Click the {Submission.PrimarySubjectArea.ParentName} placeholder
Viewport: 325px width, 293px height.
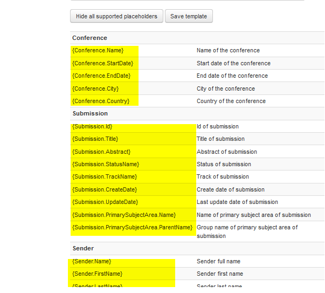[x=132, y=228]
